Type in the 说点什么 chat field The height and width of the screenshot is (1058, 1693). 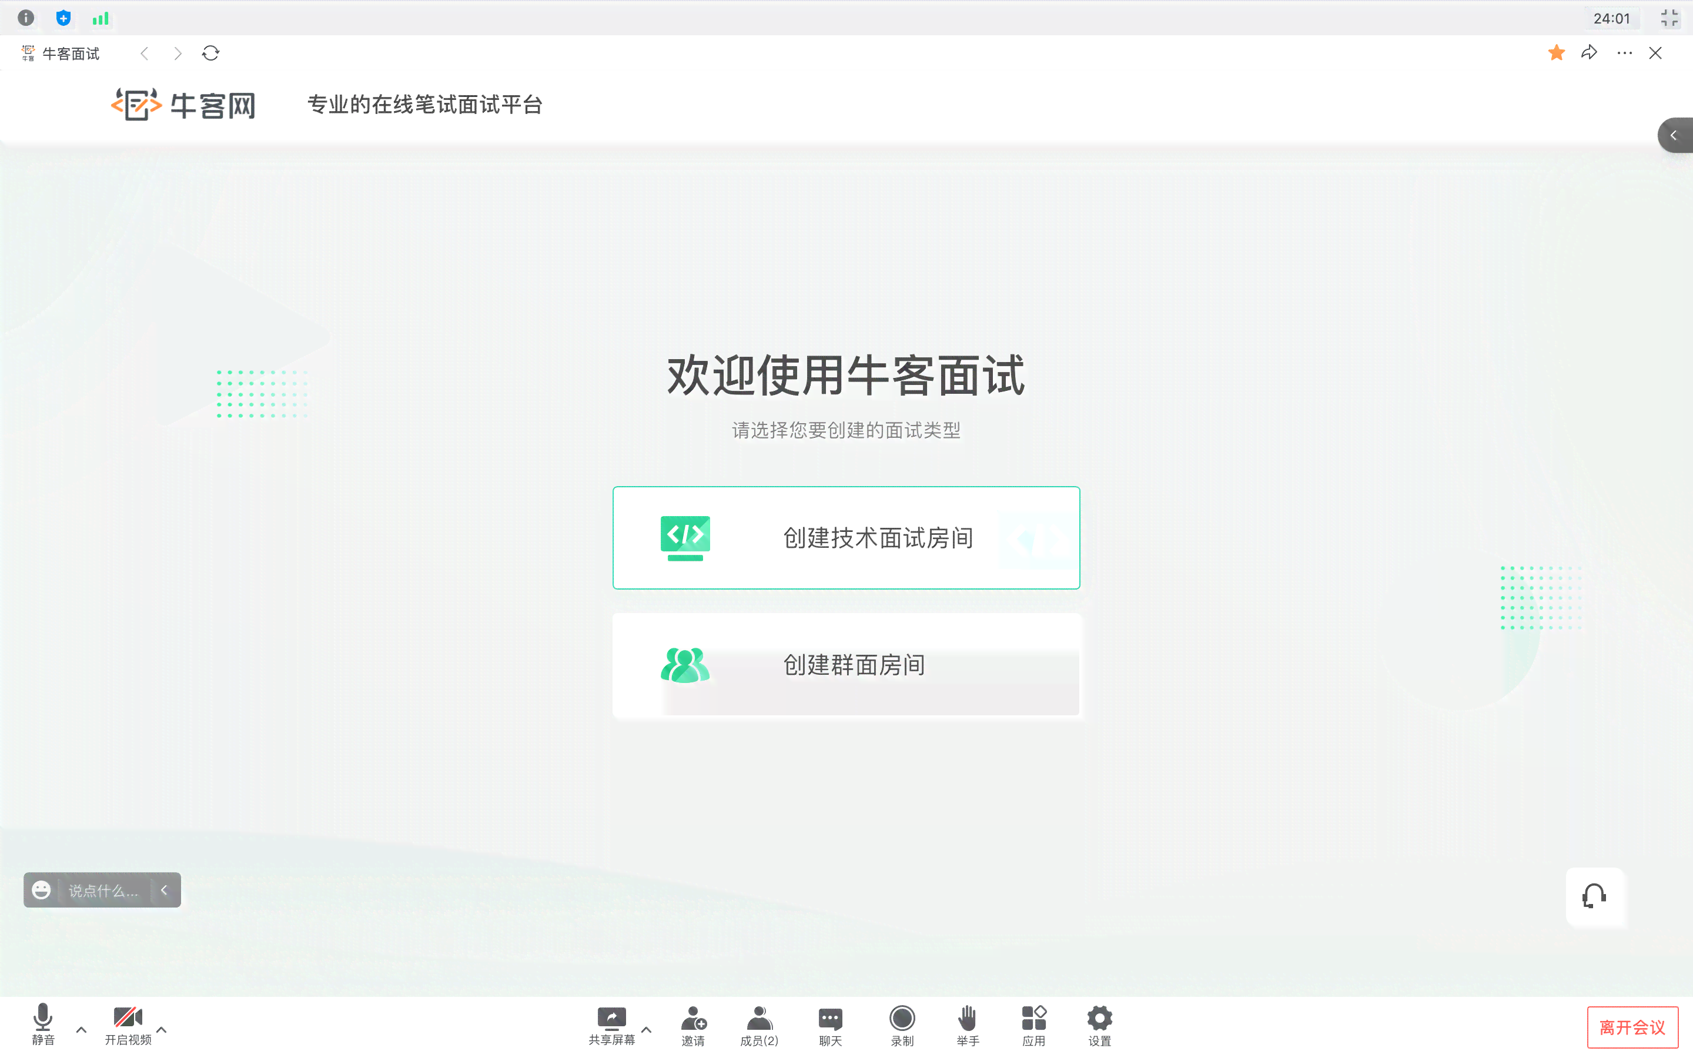[x=103, y=890]
